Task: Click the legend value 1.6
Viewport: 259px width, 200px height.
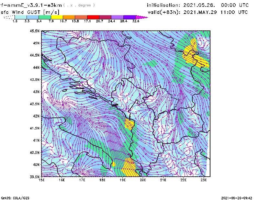Action: (15, 21)
